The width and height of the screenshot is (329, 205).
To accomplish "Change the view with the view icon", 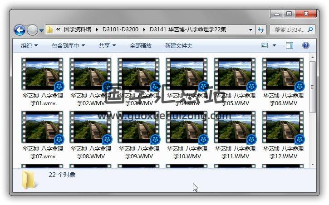I will (x=265, y=45).
